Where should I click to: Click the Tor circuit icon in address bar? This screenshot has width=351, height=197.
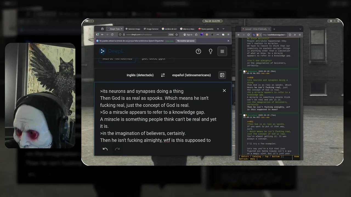[254, 35]
